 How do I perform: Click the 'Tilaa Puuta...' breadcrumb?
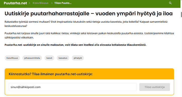pos(63,3)
